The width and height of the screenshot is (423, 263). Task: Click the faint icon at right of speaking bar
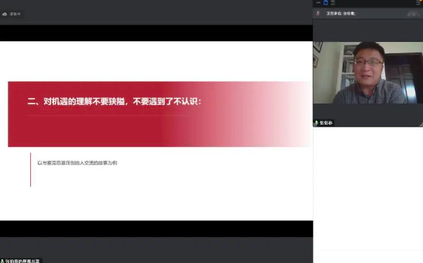413,13
